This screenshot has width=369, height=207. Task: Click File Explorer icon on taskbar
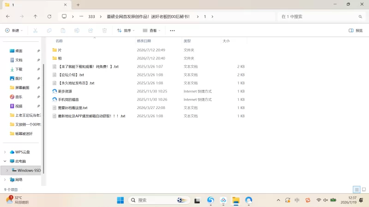236,200
